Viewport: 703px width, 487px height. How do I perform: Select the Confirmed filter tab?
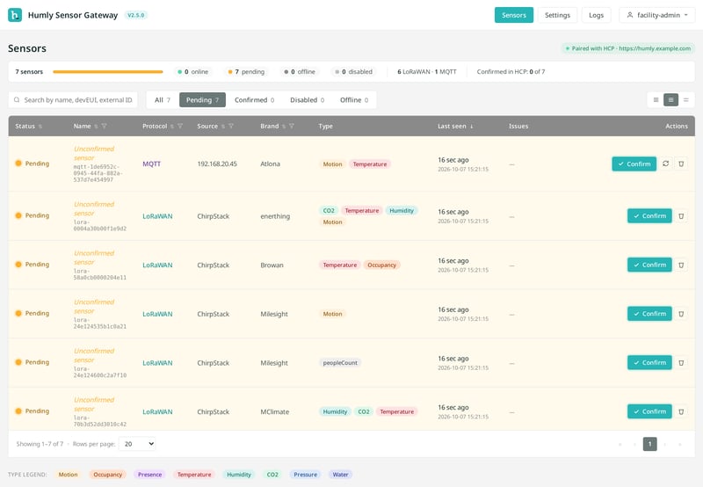click(254, 99)
